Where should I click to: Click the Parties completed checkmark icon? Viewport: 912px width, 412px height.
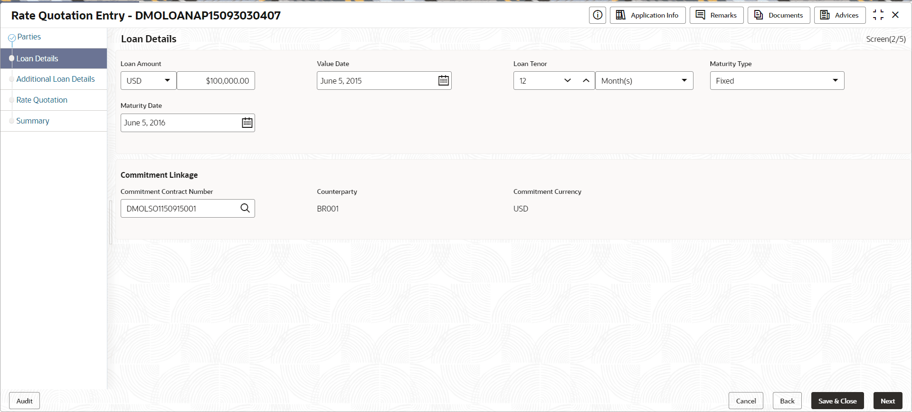coord(12,38)
